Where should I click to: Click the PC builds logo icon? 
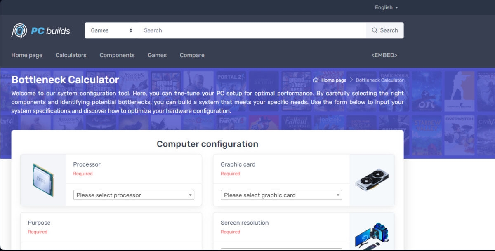coord(19,31)
